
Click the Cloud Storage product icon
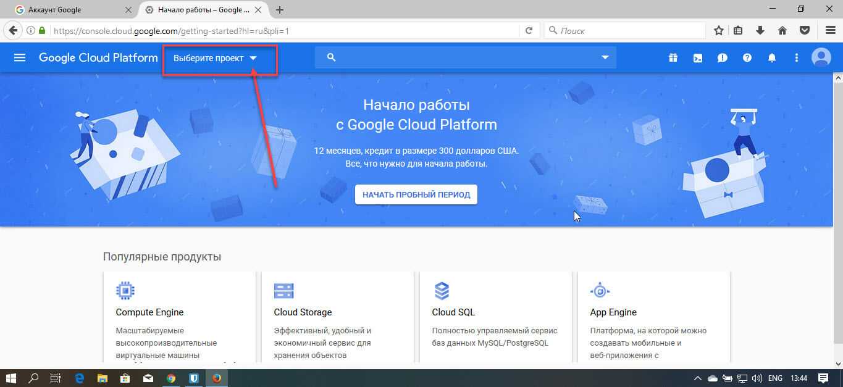[x=283, y=291]
